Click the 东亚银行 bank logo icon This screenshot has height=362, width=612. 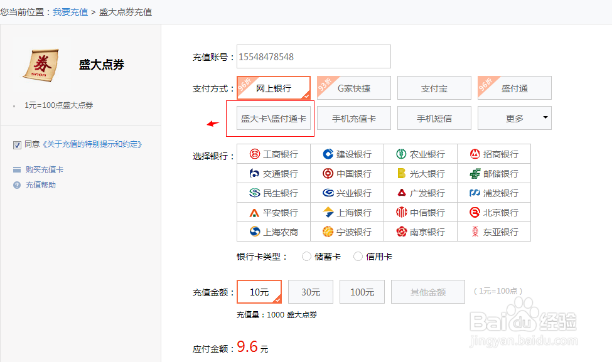(x=475, y=232)
